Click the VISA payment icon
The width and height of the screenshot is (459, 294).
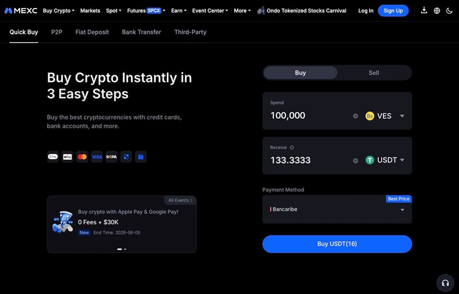pos(97,157)
